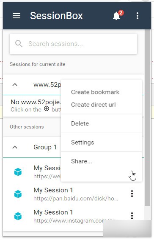Choose Delete in the context menu
154x240 pixels.
coord(80,123)
